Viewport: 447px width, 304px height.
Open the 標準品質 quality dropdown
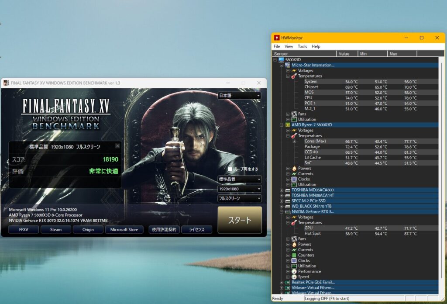pos(240,180)
